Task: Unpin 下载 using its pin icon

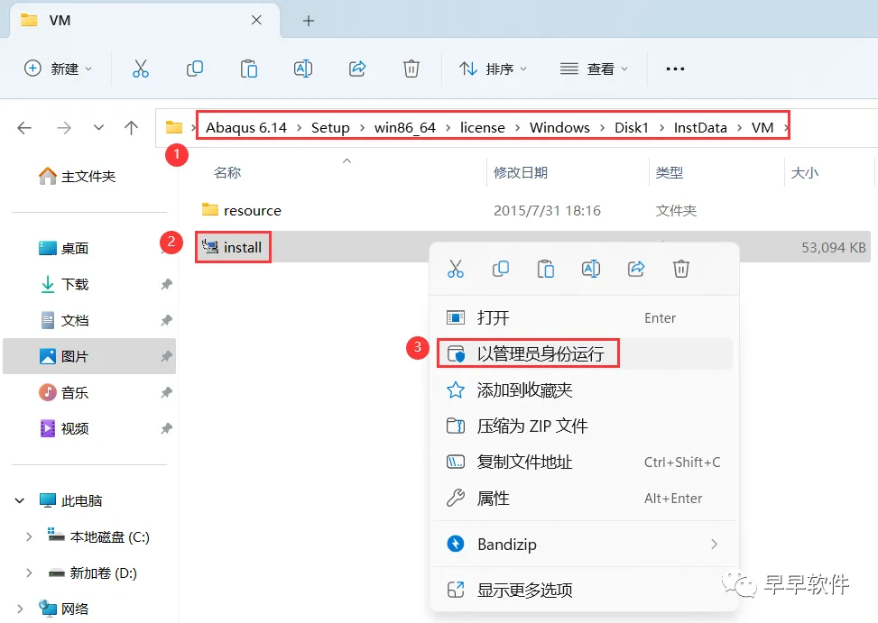Action: click(x=166, y=284)
